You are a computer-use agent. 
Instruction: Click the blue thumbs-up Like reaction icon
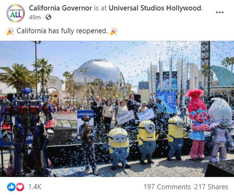click(x=11, y=187)
